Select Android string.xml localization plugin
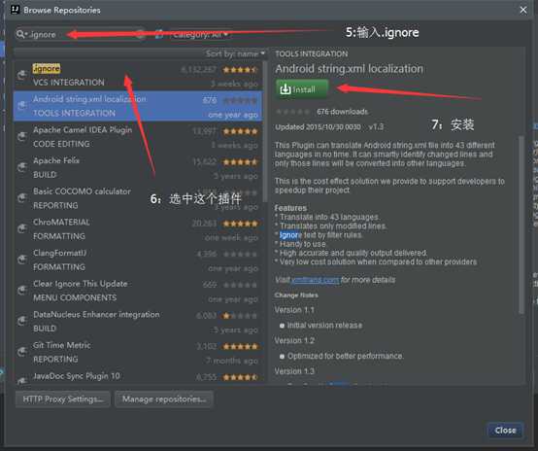Viewport: 538px width, 451px height. [138, 106]
